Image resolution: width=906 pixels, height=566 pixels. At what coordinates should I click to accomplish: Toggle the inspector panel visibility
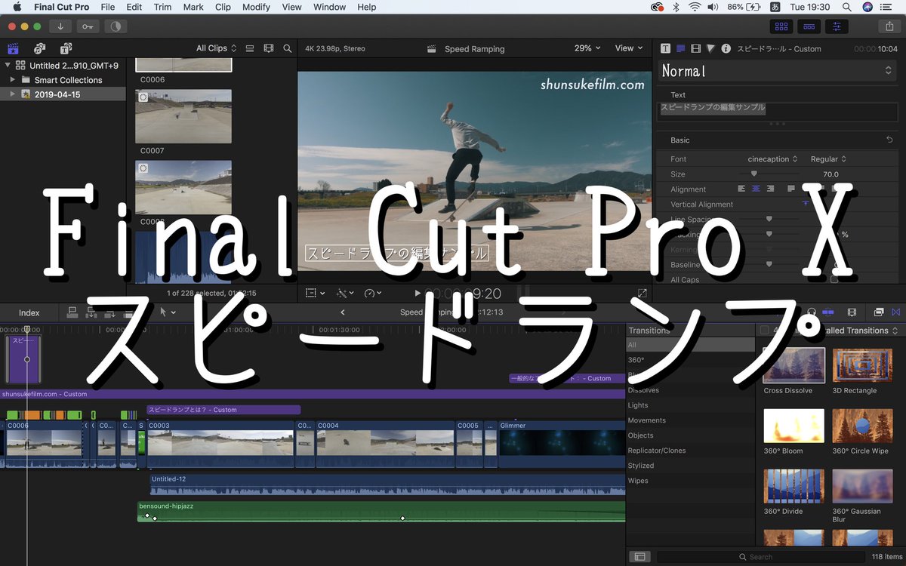pos(836,26)
